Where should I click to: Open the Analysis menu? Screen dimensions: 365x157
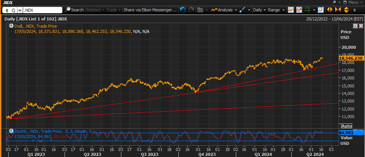[x=222, y=10]
